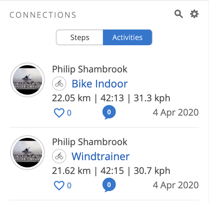
Task: Click cycling icon beside Bike Indoor
Action: click(x=59, y=84)
